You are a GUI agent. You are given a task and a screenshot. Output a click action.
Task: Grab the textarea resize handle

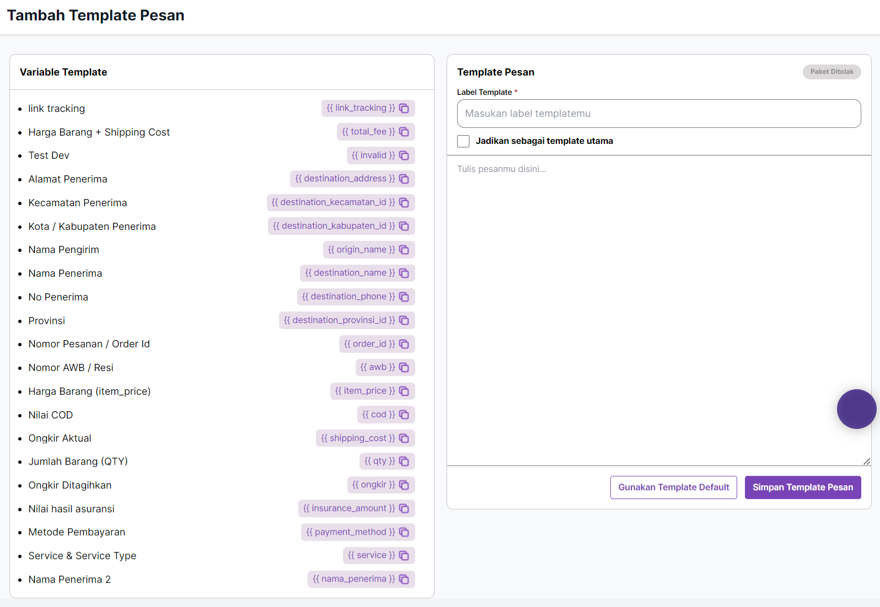[x=867, y=461]
